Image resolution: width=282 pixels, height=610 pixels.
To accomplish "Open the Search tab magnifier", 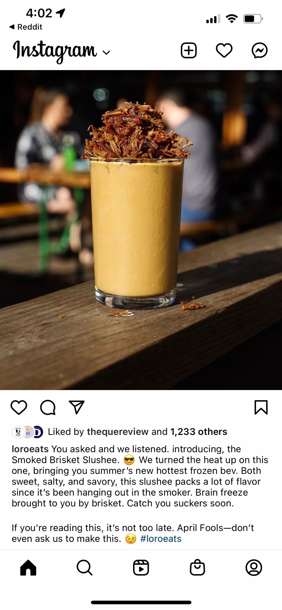I will pos(84,568).
